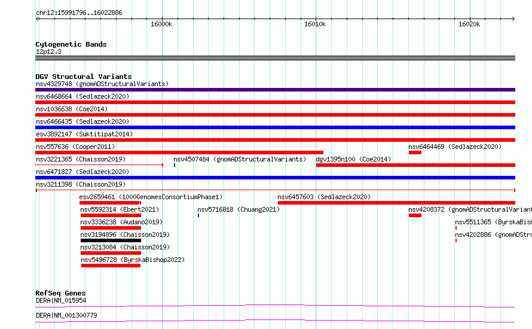Screen dimensions: 532x329
Task: Open the nsv6457603 (Sedlazeck2020) label
Action: 324,197
